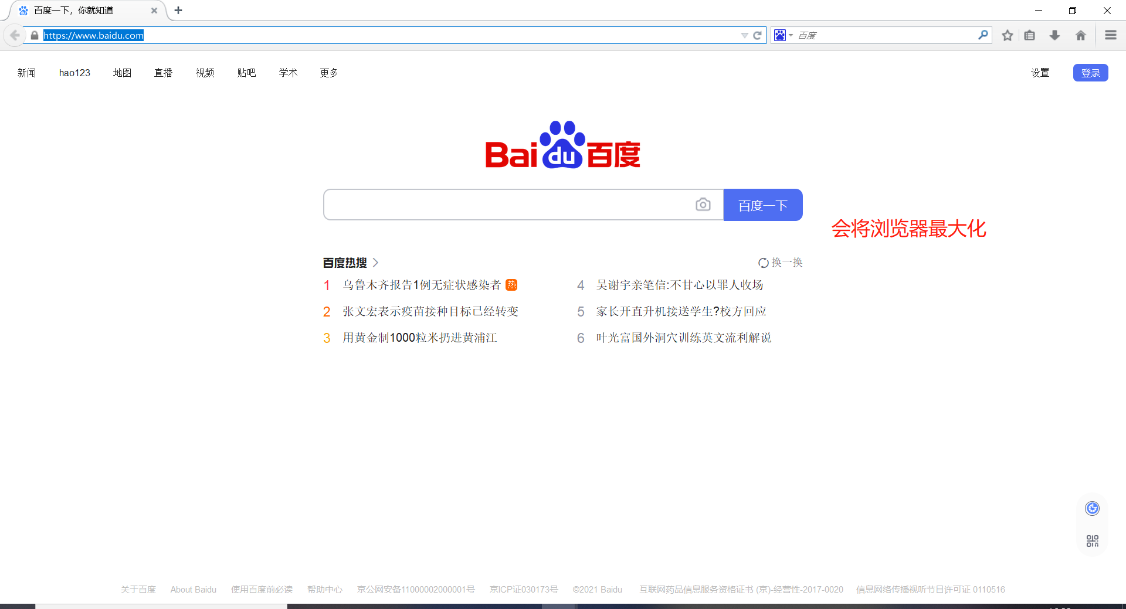
Task: Open footer link 京ICP证030173号
Action: tap(524, 590)
